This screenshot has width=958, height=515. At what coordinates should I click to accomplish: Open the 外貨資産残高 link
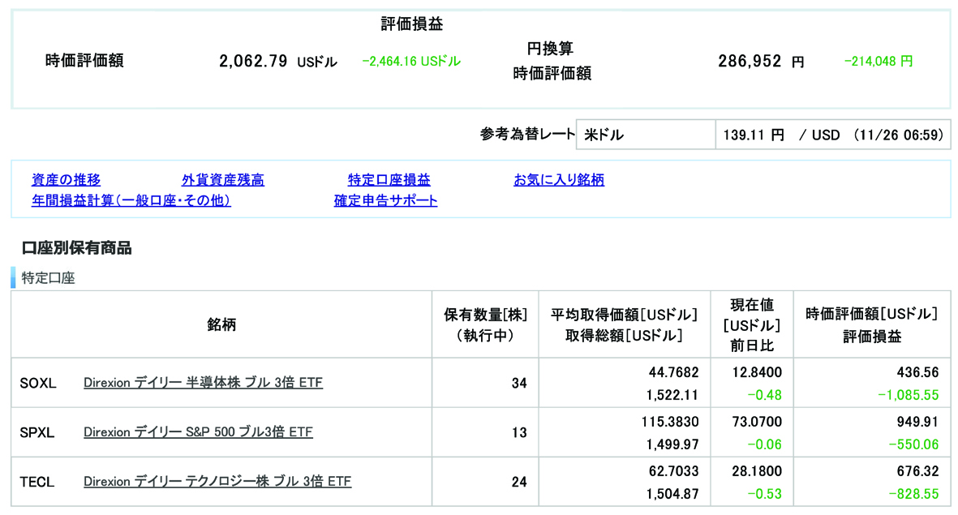[223, 179]
